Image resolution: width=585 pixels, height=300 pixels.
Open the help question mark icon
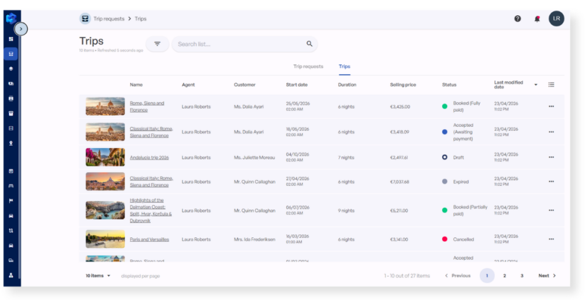518,19
